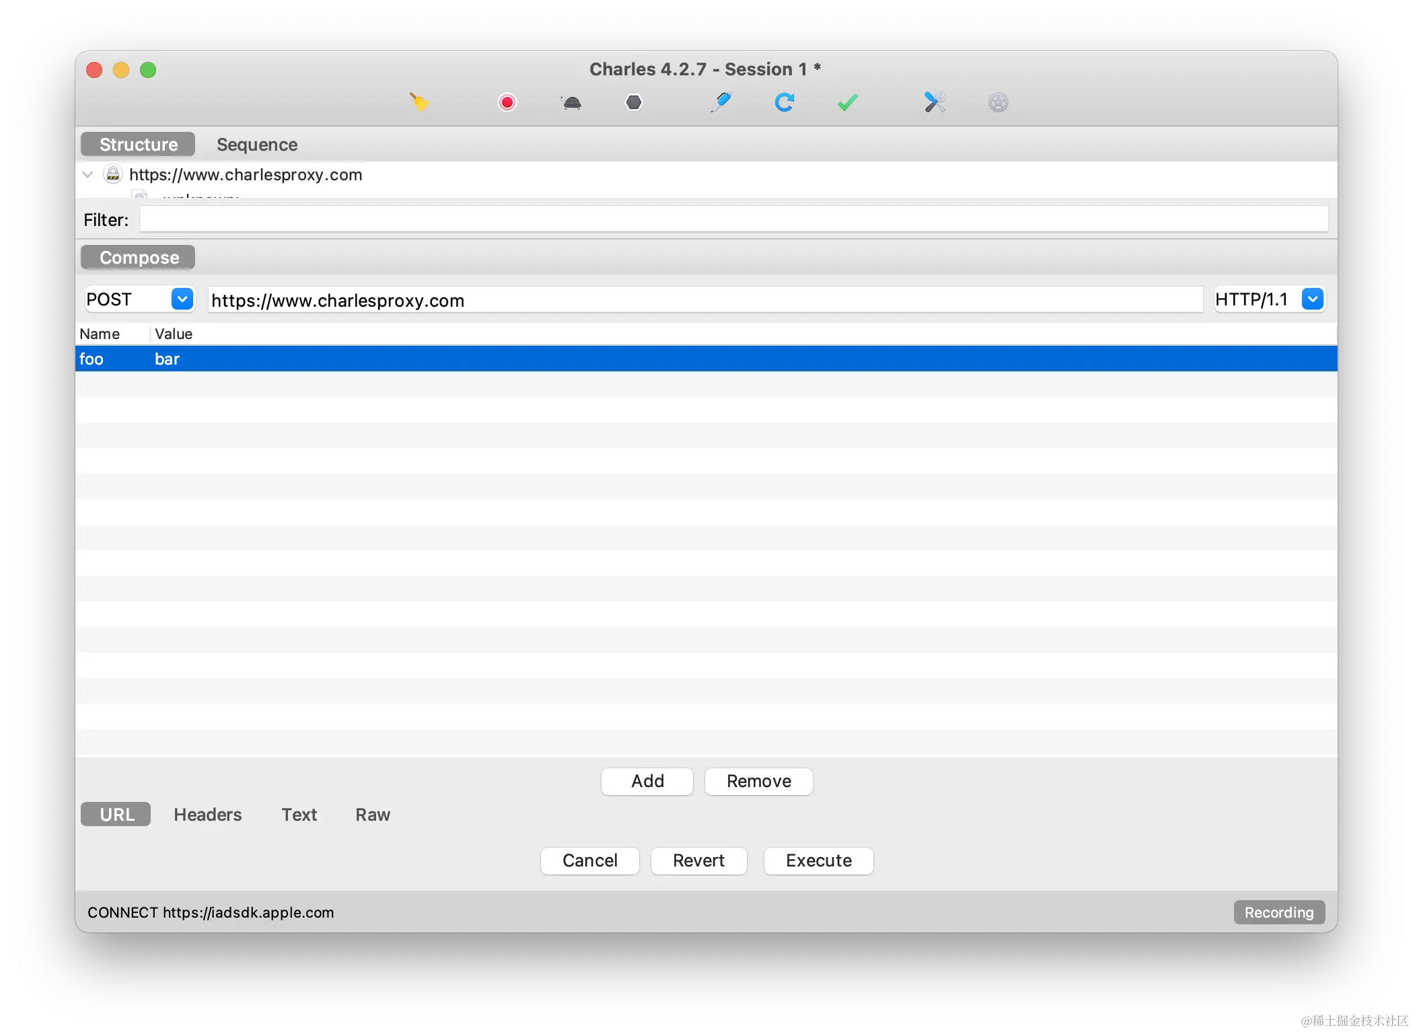Click the Recording status button
This screenshot has height=1032, width=1413.
tap(1278, 912)
